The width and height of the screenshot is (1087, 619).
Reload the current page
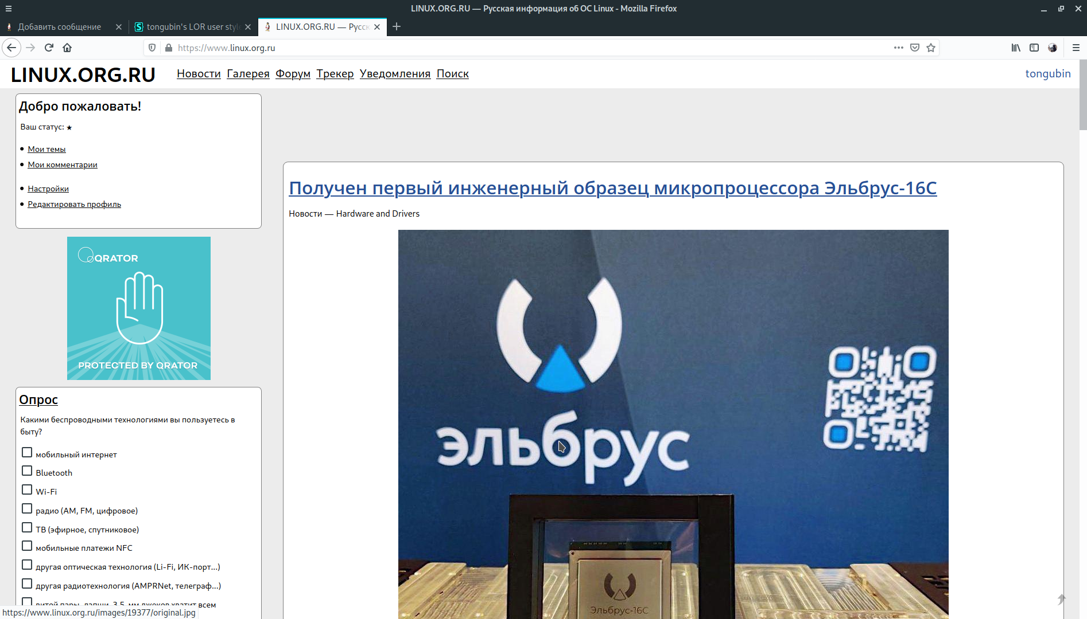49,48
